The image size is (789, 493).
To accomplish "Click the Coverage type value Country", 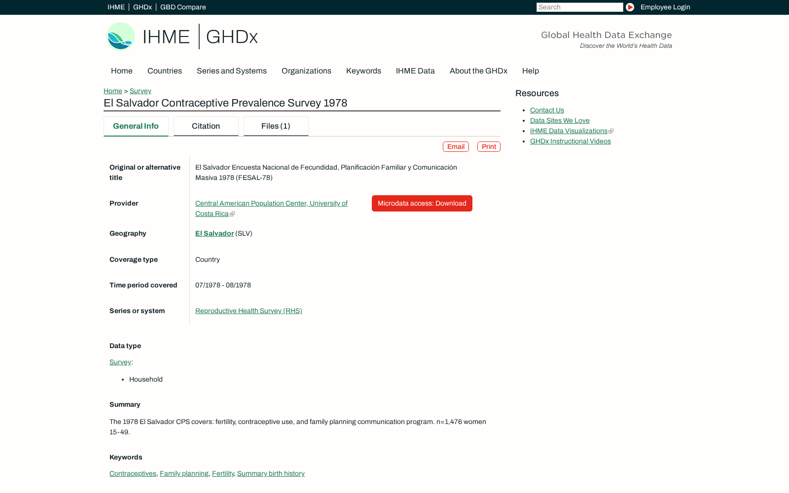I will [x=208, y=260].
